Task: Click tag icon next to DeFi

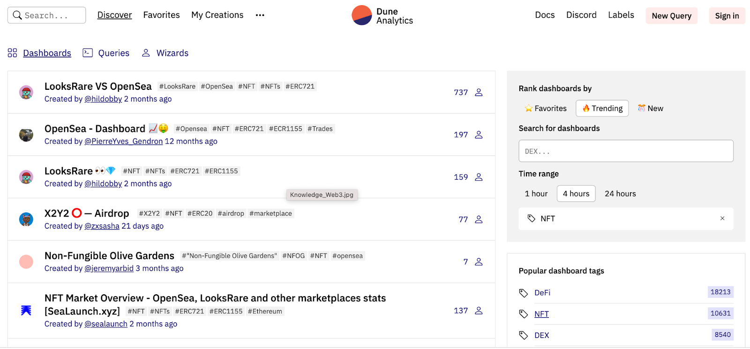Action: coord(524,293)
